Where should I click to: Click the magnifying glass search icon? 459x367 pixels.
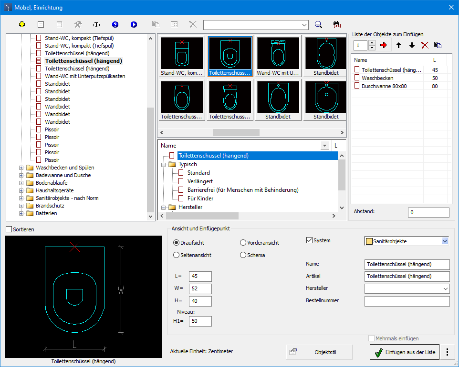[319, 25]
